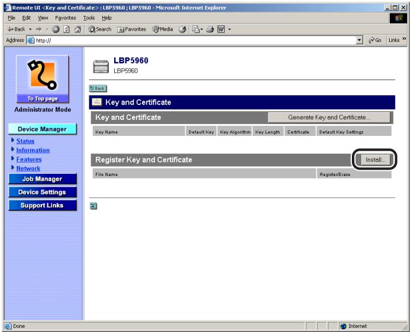Click the return-to-top arrow icon
Image resolution: width=411 pixels, height=332 pixels.
[93, 206]
